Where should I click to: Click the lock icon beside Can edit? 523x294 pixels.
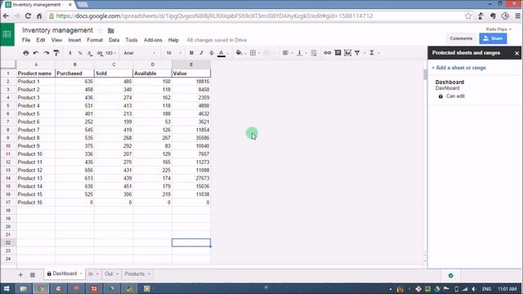coord(440,96)
